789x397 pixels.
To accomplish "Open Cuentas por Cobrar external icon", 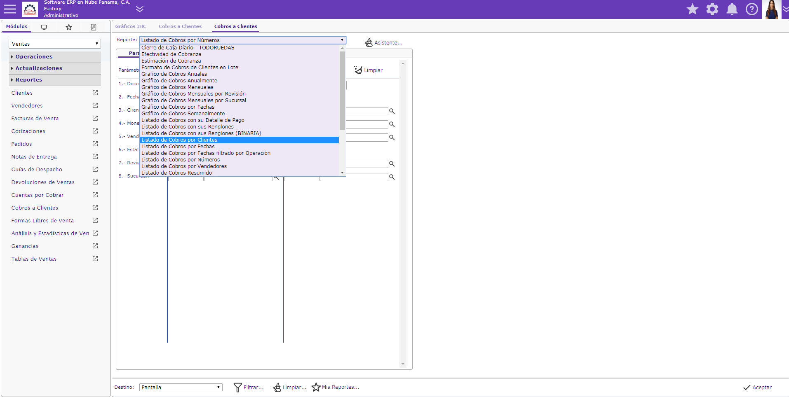I will pyautogui.click(x=95, y=195).
